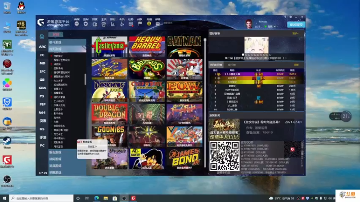This screenshot has width=360, height=202.
Task: Open the P.O.W. game tile
Action: pos(184,92)
